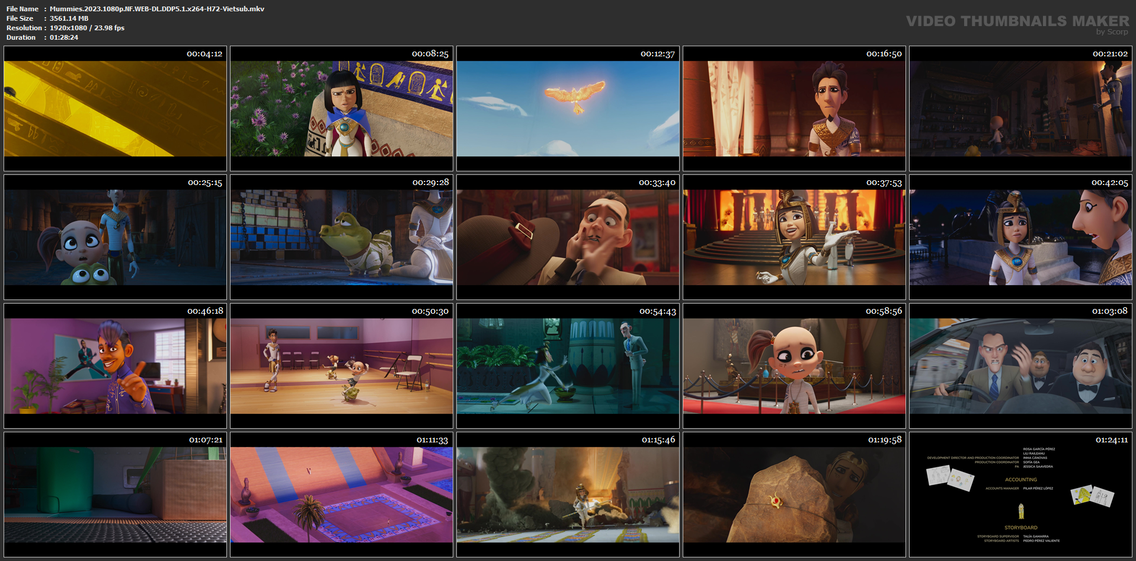
Task: Choose the frame at 01:11:33
Action: click(342, 495)
